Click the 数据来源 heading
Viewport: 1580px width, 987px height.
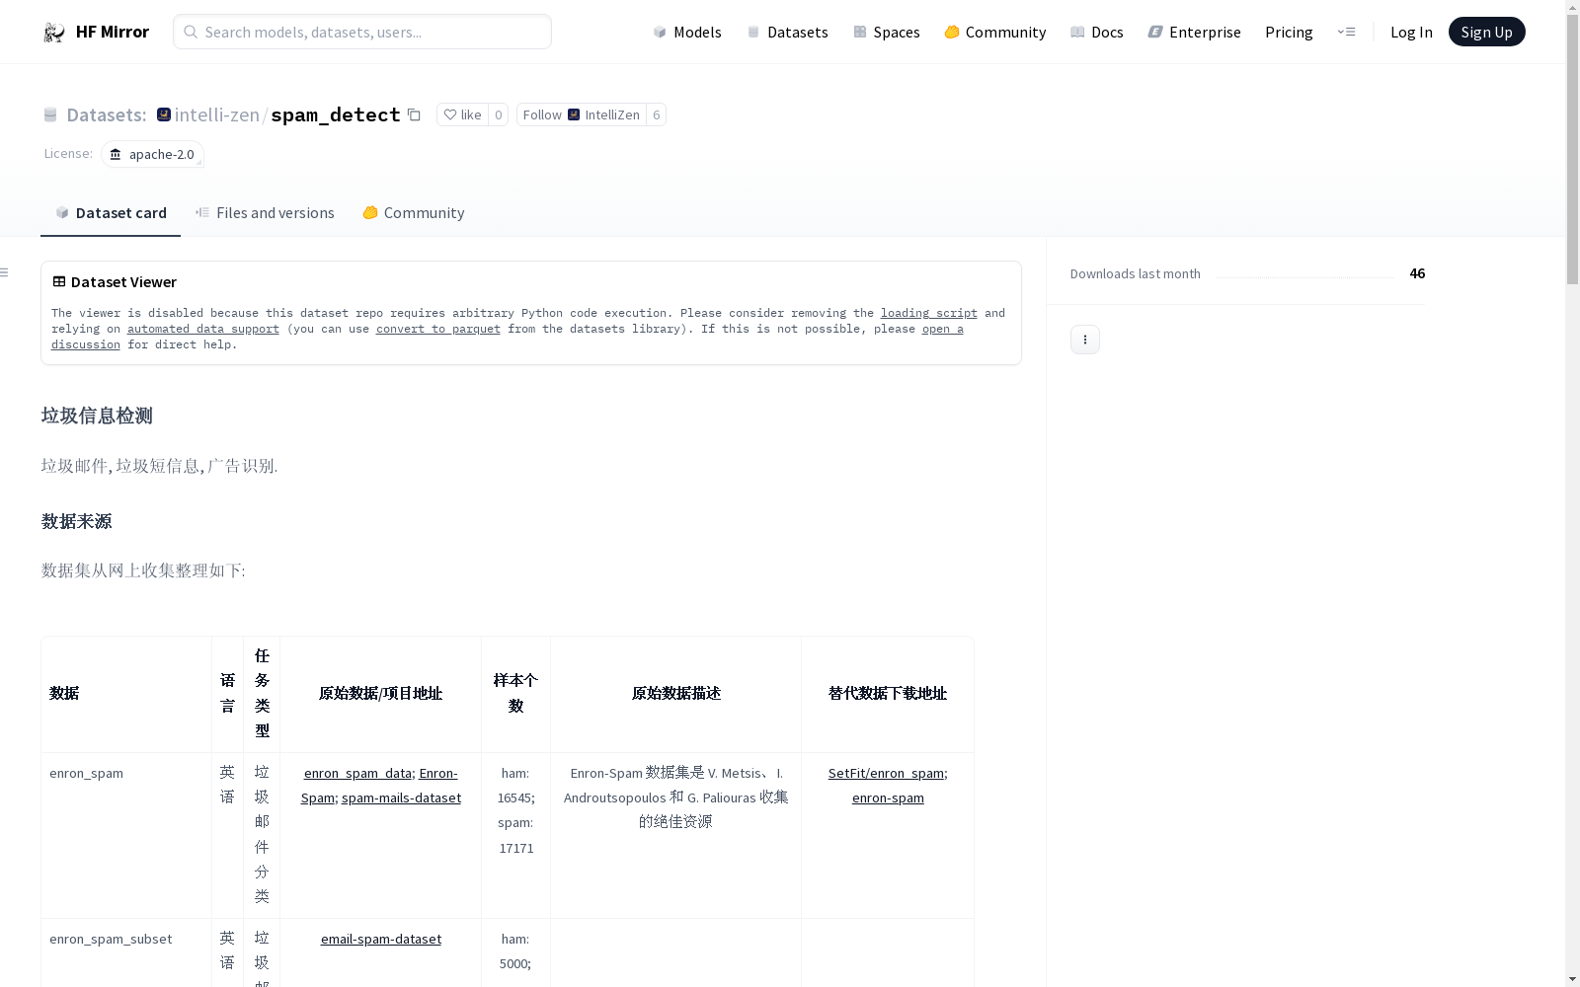[x=76, y=521]
